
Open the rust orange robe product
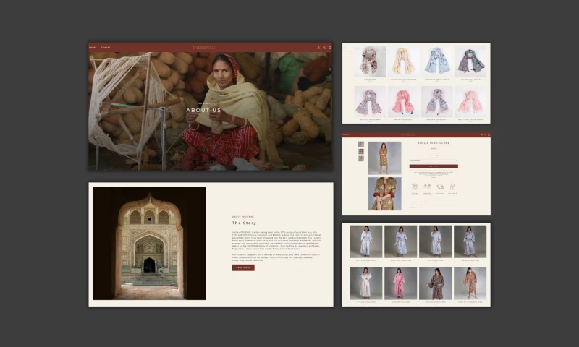click(470, 283)
